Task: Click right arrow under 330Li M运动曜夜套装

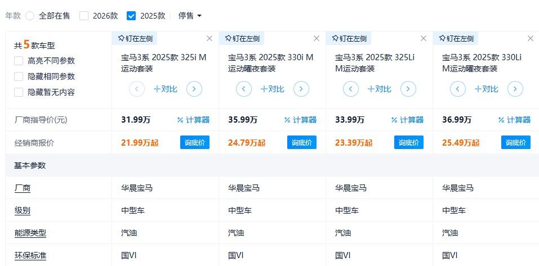Action: coord(515,89)
